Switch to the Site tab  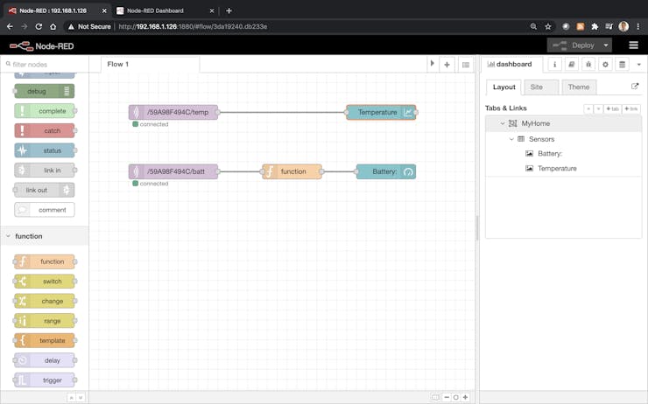point(537,87)
